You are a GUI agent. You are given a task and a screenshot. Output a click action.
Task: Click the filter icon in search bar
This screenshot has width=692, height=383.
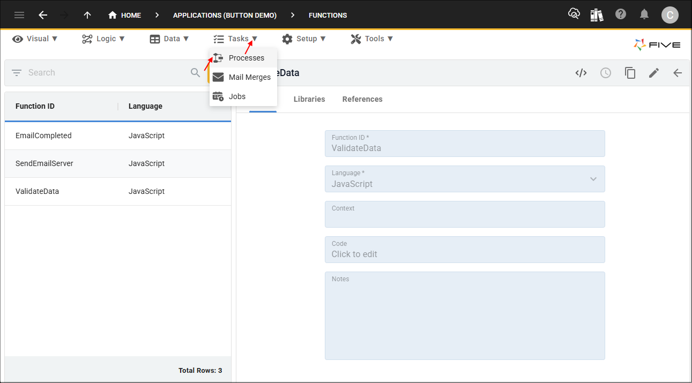[x=17, y=72]
